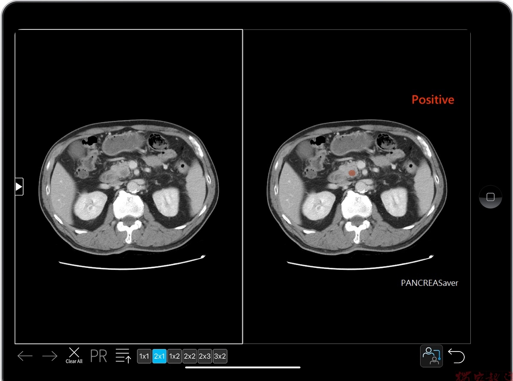
Task: Set the viewer grid to 3x2
Action: [x=220, y=356]
